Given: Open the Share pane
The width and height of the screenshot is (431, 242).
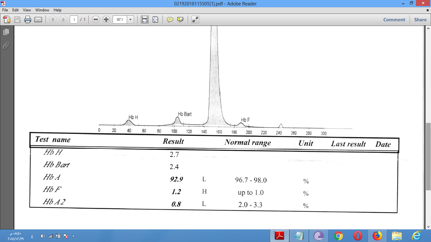Looking at the screenshot, I should (420, 20).
